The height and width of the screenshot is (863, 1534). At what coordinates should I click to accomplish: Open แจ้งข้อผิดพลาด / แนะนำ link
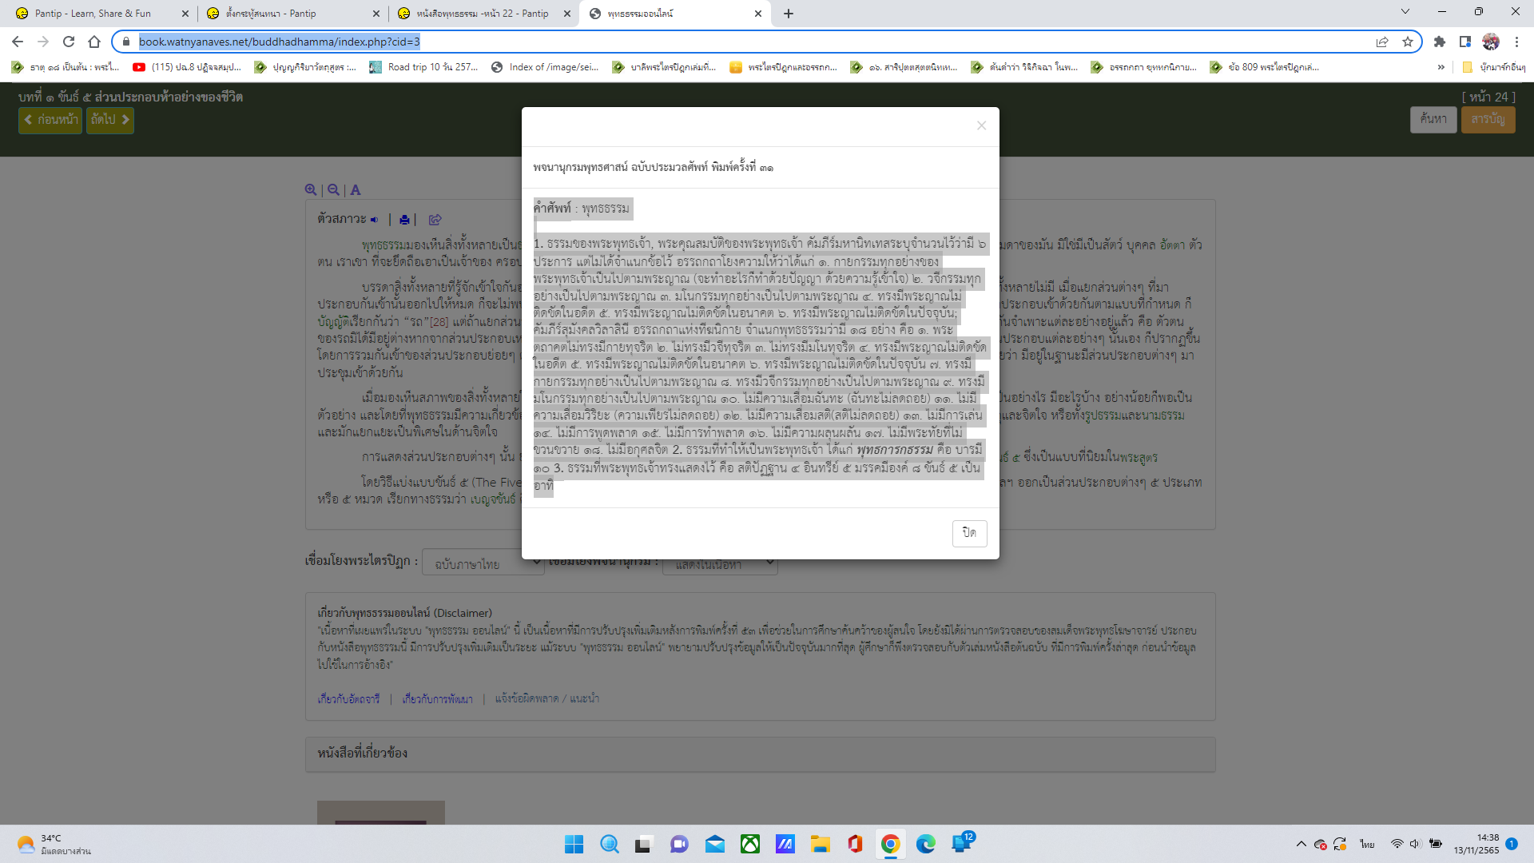(546, 698)
